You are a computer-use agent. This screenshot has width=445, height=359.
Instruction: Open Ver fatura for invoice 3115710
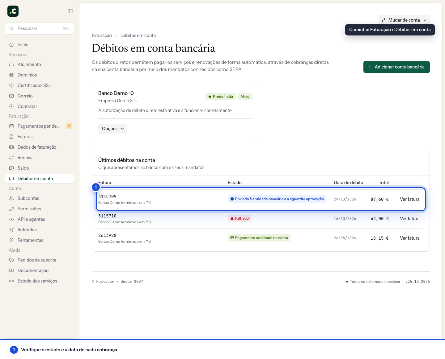[x=410, y=219]
